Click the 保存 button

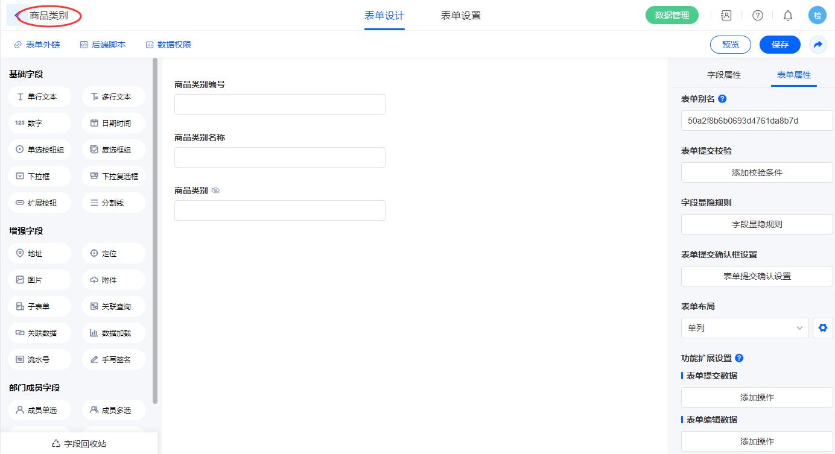pos(779,45)
